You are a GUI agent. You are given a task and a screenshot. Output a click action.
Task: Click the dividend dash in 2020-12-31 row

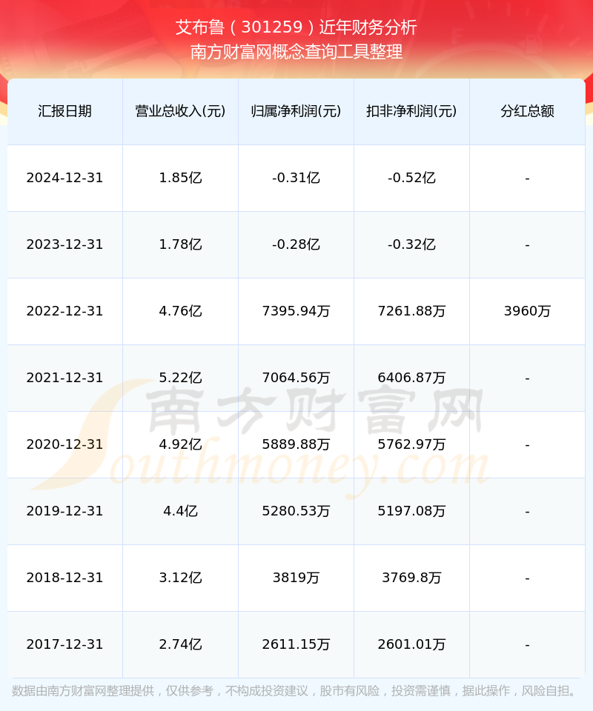tap(527, 446)
